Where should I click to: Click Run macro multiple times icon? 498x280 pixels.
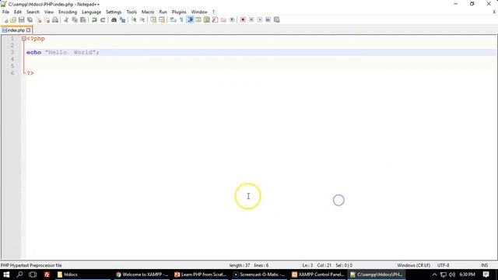[x=268, y=19]
